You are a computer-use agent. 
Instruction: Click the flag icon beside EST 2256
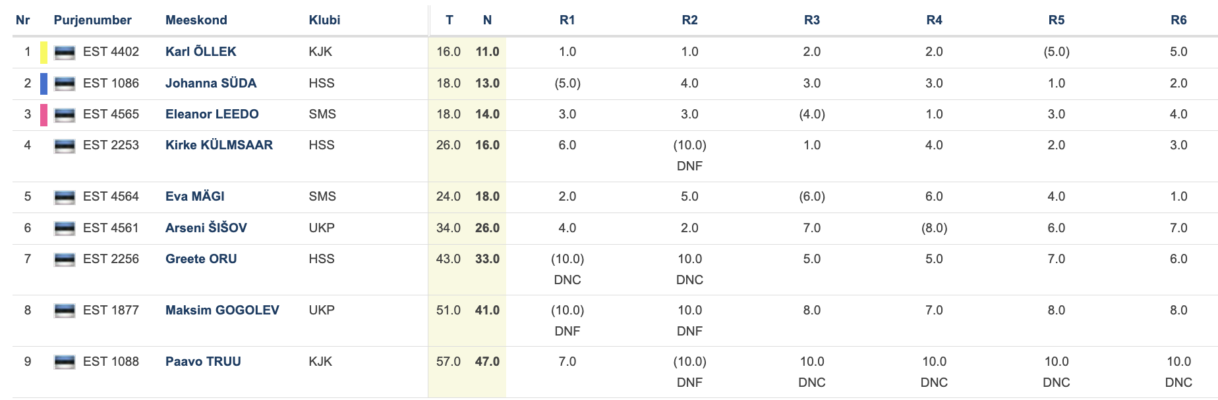(x=65, y=260)
